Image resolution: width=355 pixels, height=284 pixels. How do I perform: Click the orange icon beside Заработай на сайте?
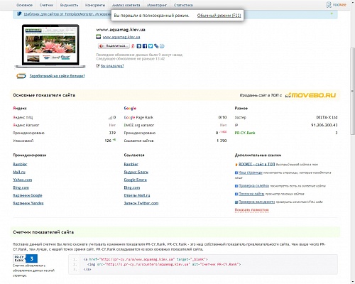tap(21, 76)
